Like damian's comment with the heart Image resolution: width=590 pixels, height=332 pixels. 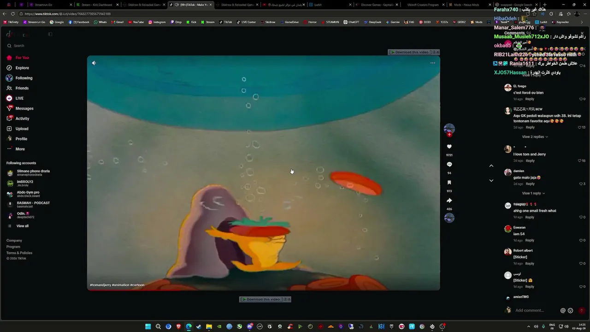coord(581,184)
